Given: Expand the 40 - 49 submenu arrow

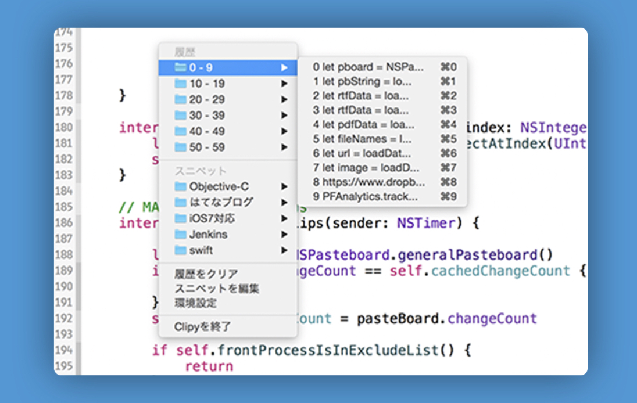Looking at the screenshot, I should (x=284, y=131).
